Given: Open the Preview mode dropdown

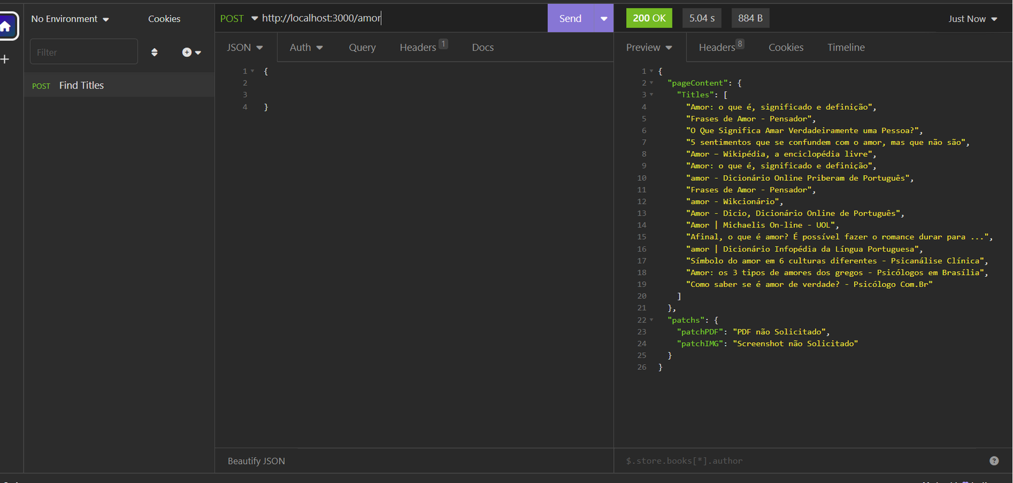Looking at the screenshot, I should point(649,47).
